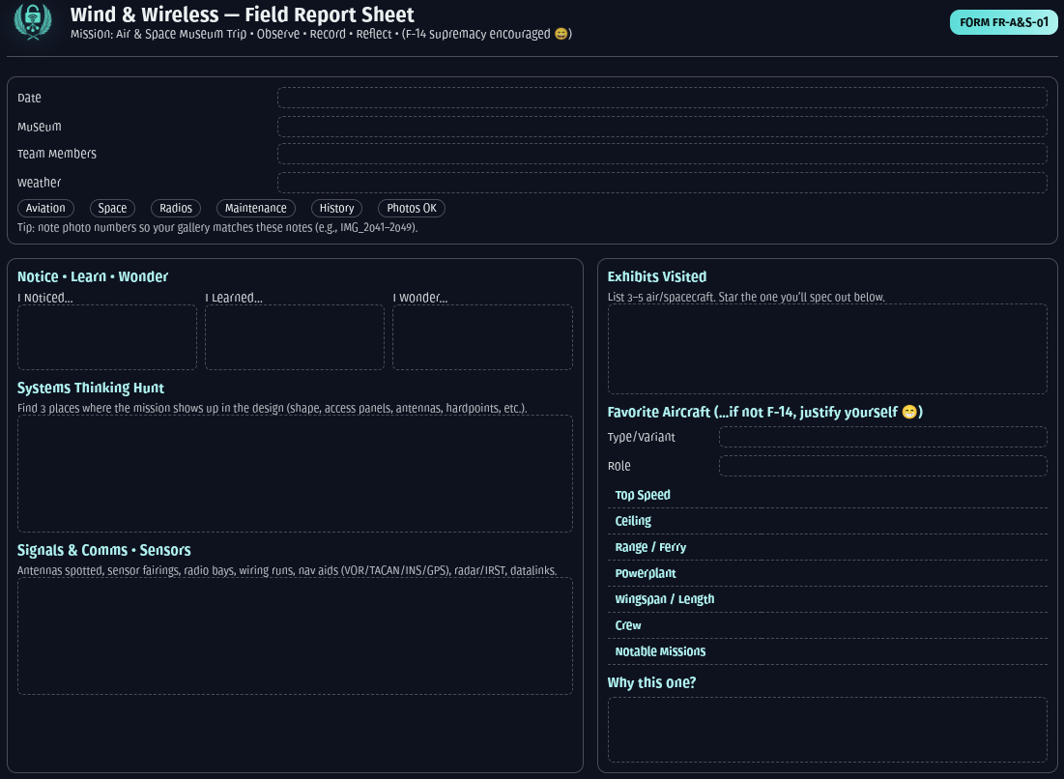Click the Team Members field

point(662,153)
